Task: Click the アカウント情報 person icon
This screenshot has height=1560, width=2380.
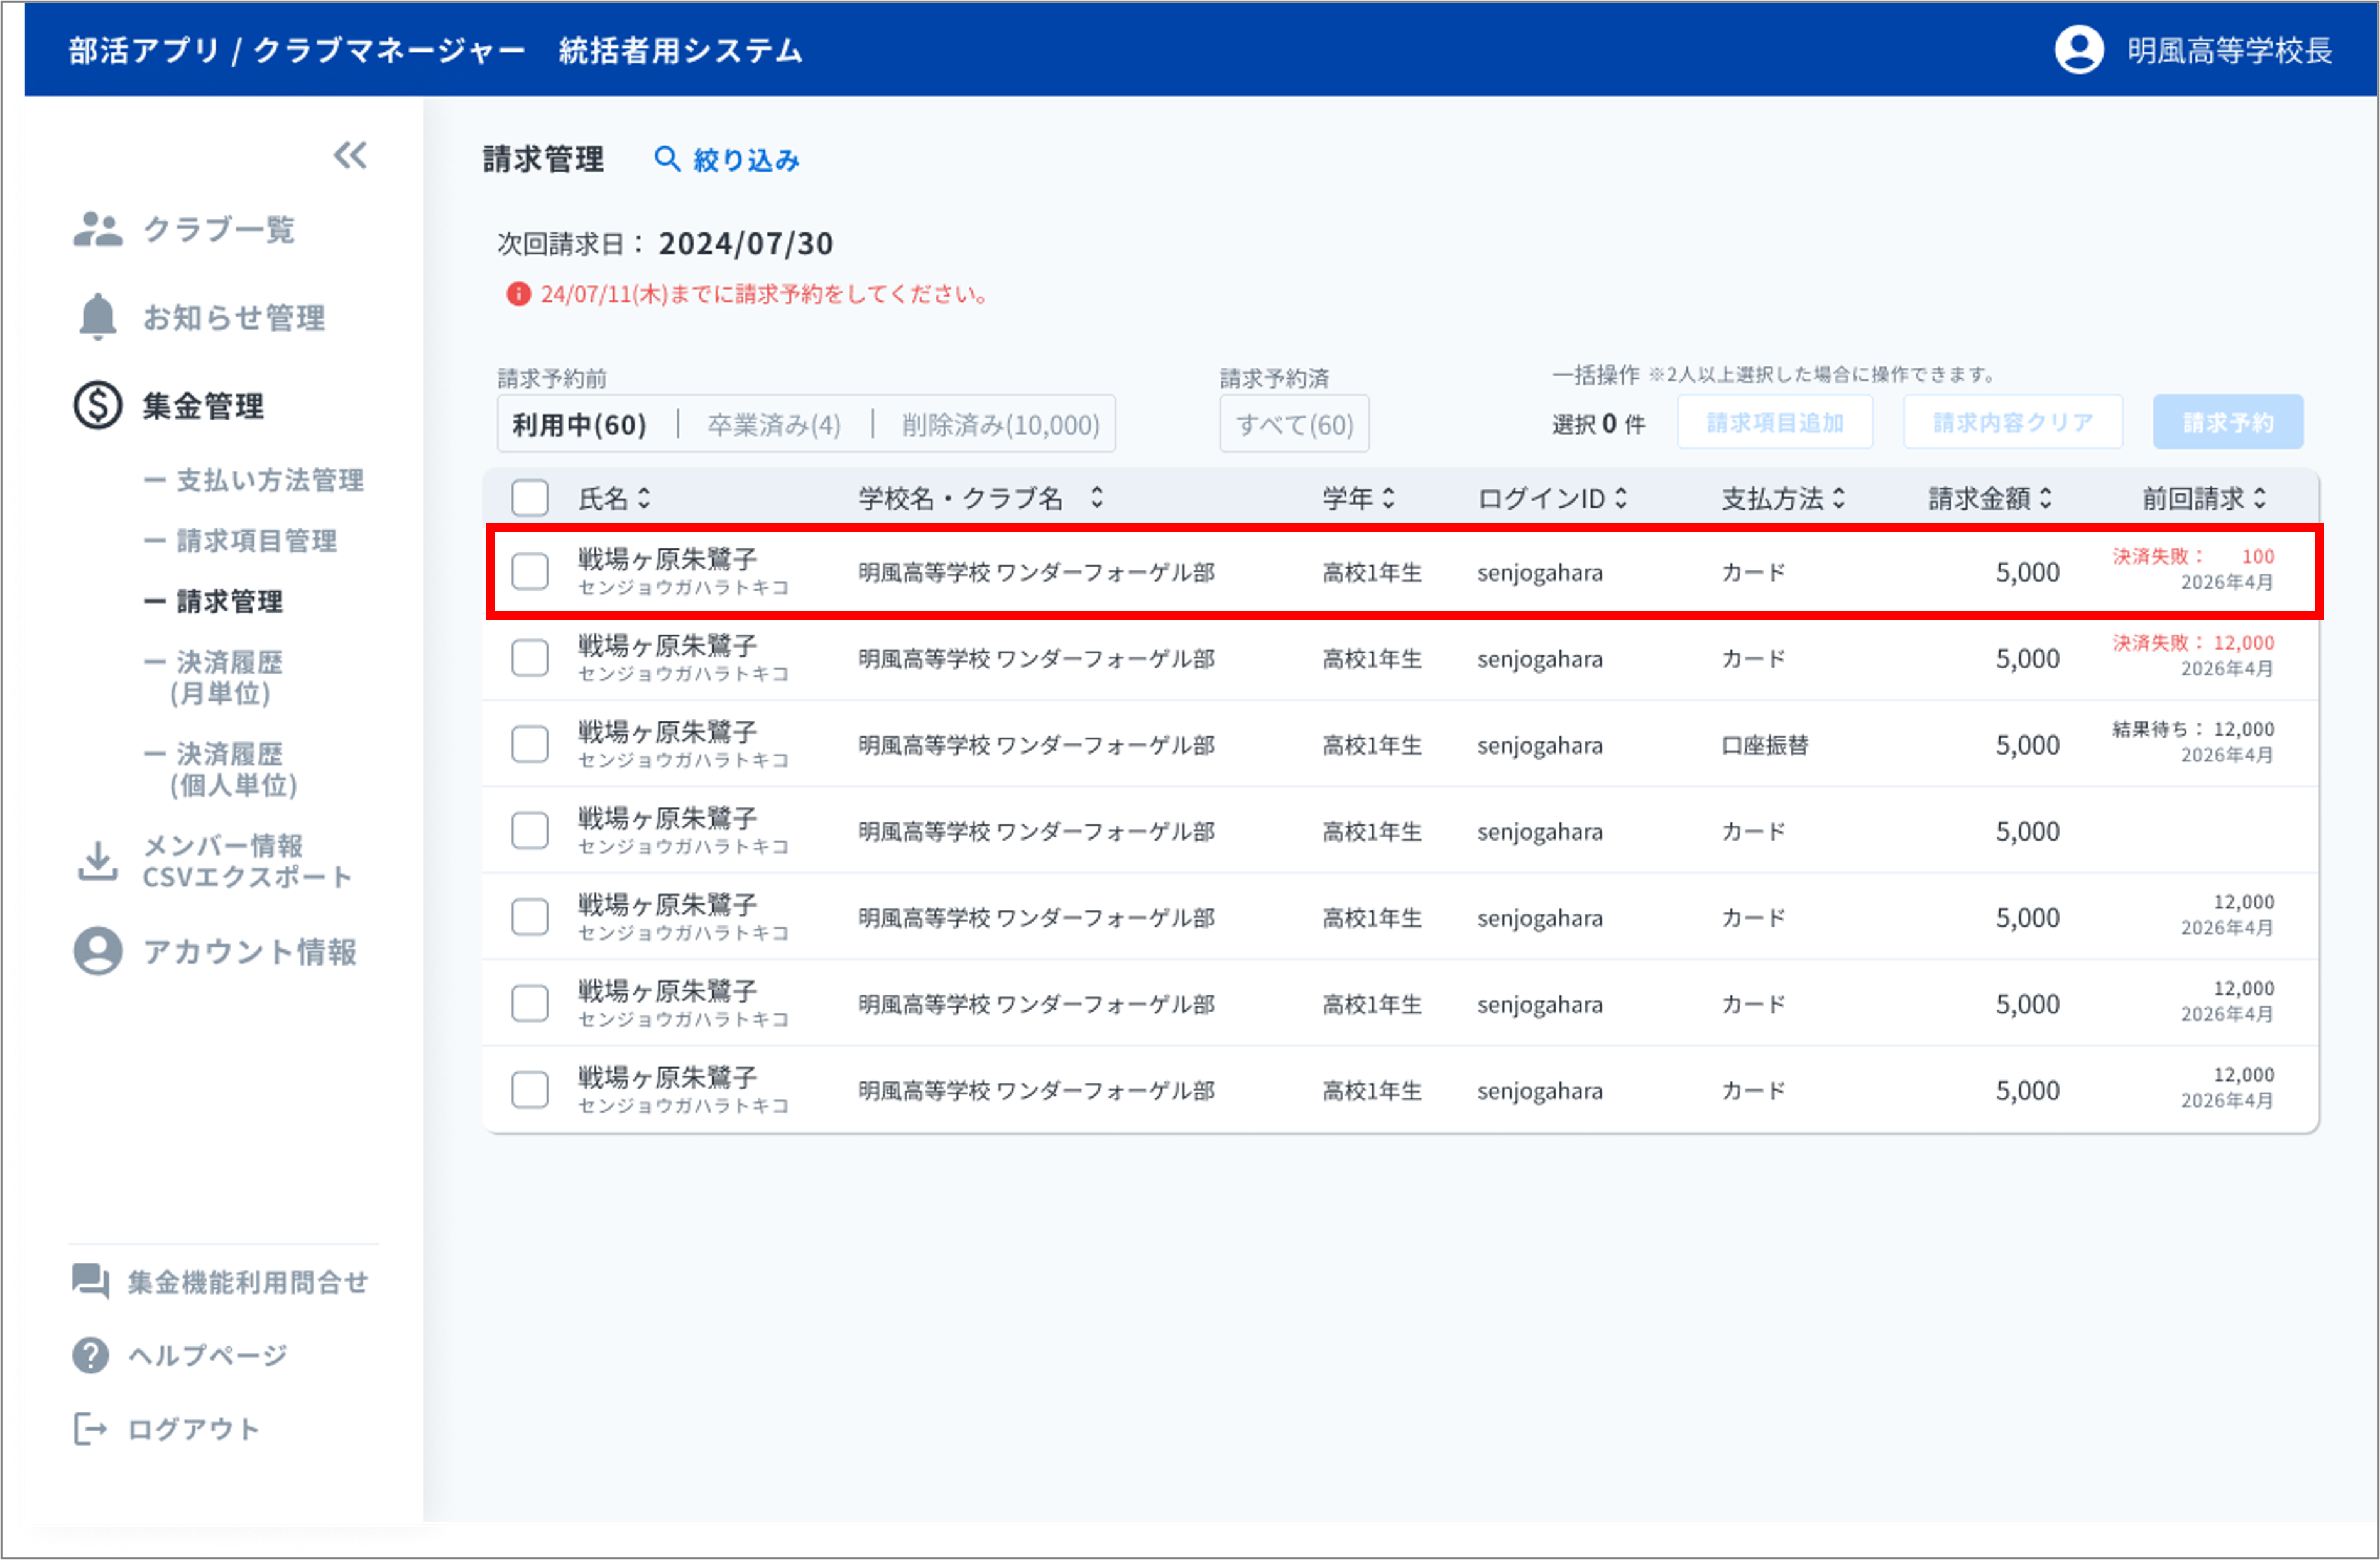Action: tap(97, 951)
